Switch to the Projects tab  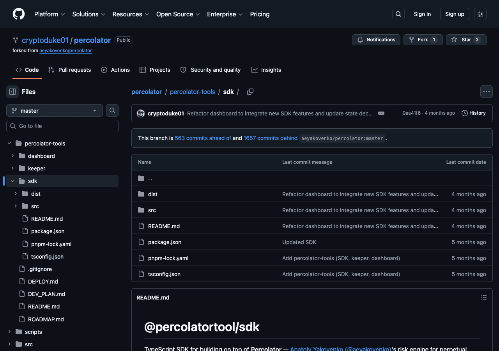coord(155,70)
